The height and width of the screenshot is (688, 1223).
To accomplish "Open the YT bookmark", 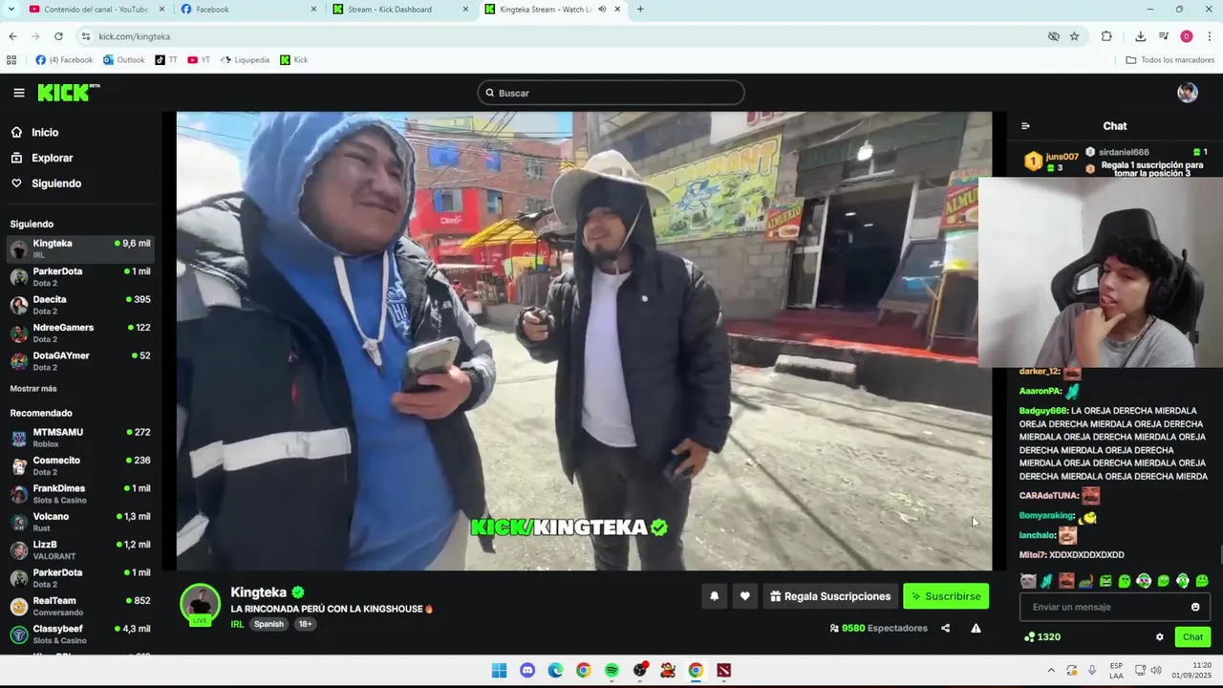I will pos(199,59).
